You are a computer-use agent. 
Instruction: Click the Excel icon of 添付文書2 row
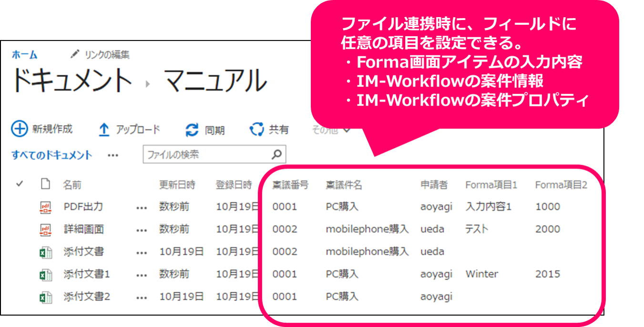(x=45, y=297)
